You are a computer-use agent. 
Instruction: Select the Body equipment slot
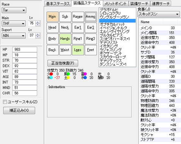[53, 39]
